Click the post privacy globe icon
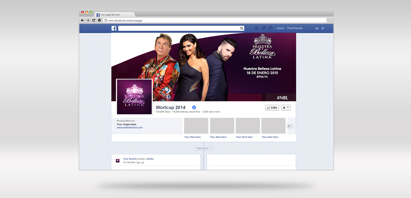Viewport: 411px width, 198px height. click(143, 162)
